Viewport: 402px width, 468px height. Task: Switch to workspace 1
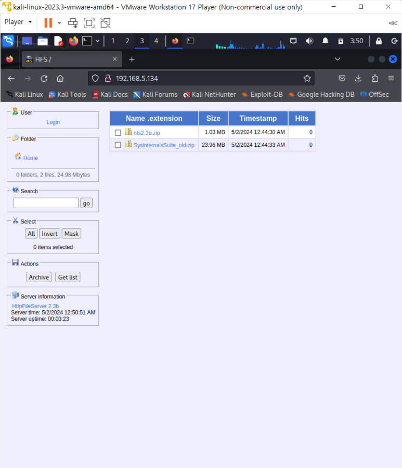coord(113,41)
